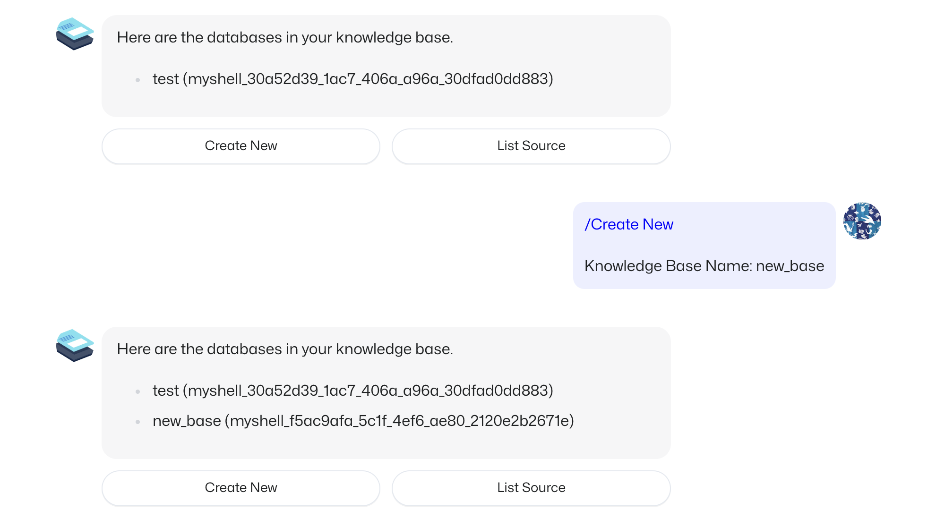
Task: Click the first bot avatar book icon
Action: (75, 34)
